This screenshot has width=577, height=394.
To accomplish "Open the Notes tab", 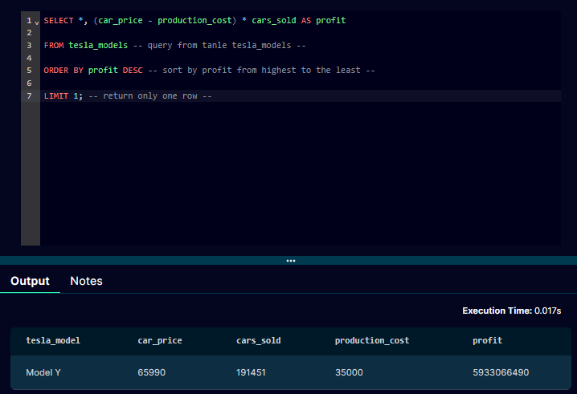I will click(x=86, y=281).
